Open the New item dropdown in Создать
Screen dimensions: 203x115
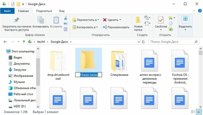point(147,18)
